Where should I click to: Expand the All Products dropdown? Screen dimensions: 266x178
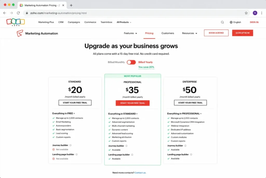tap(124, 22)
